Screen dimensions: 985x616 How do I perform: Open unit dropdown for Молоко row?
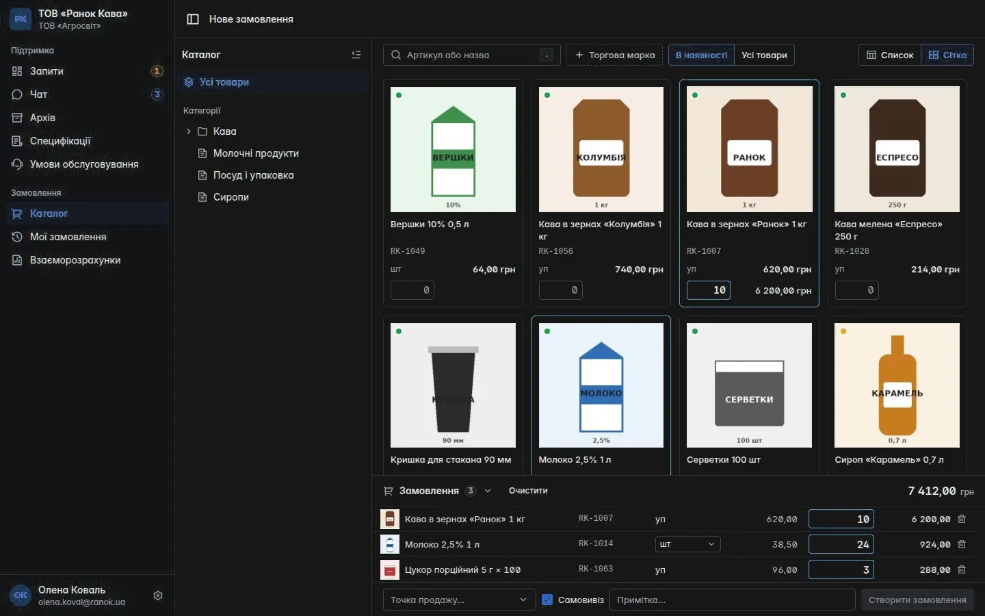tap(687, 544)
